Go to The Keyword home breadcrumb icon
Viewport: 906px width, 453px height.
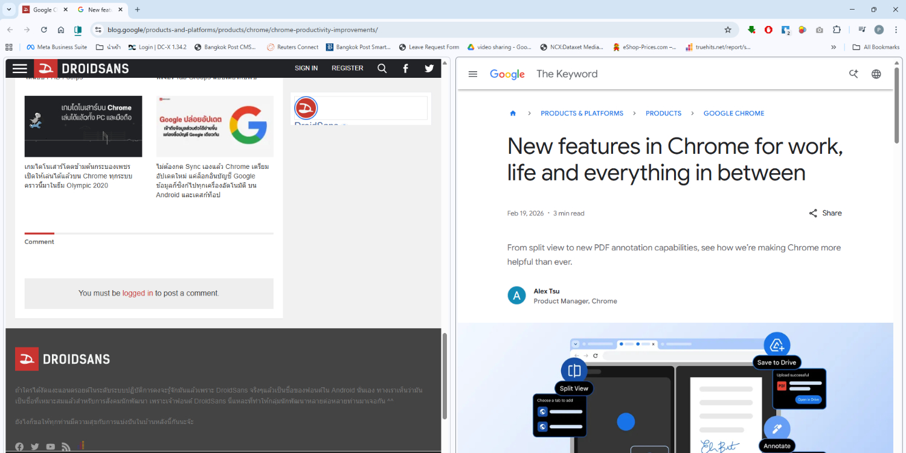513,113
